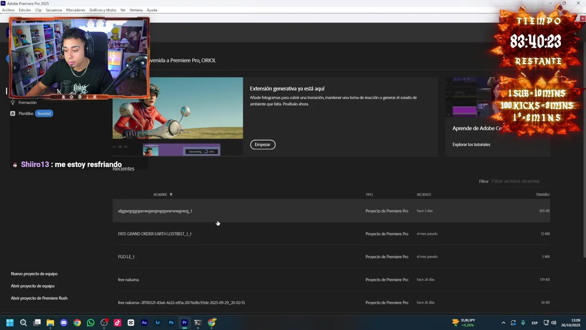
Task: Open the Edición menu
Action: click(25, 10)
